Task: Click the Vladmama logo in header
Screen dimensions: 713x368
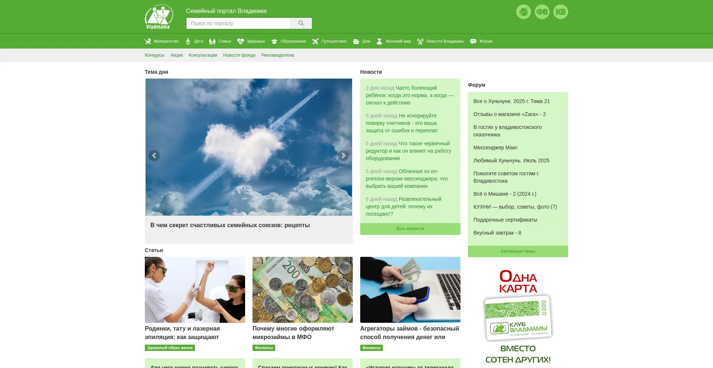Action: pos(159,17)
